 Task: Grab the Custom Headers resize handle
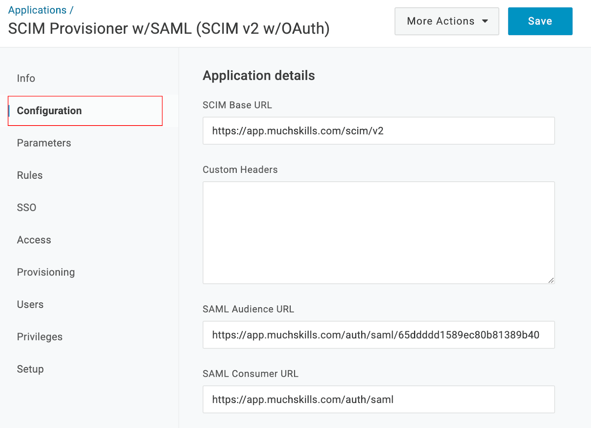click(x=551, y=280)
